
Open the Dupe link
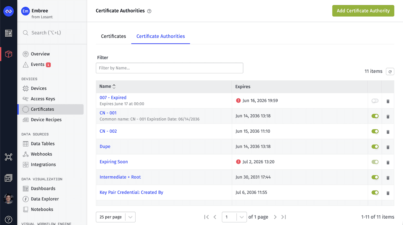click(x=105, y=146)
